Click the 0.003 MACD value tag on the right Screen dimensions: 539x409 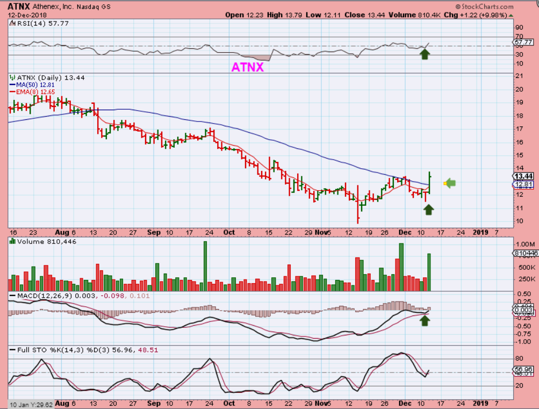click(x=523, y=310)
